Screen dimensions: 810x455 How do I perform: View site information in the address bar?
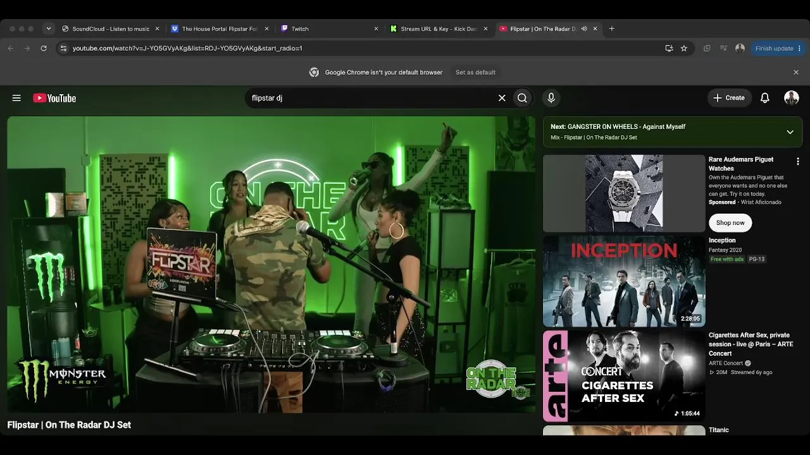coord(63,48)
